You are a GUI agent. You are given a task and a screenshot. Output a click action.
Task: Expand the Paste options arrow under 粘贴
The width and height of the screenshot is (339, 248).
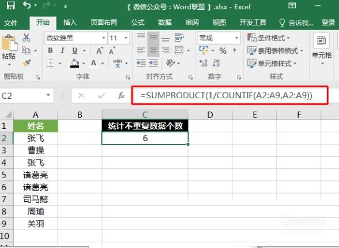point(9,65)
